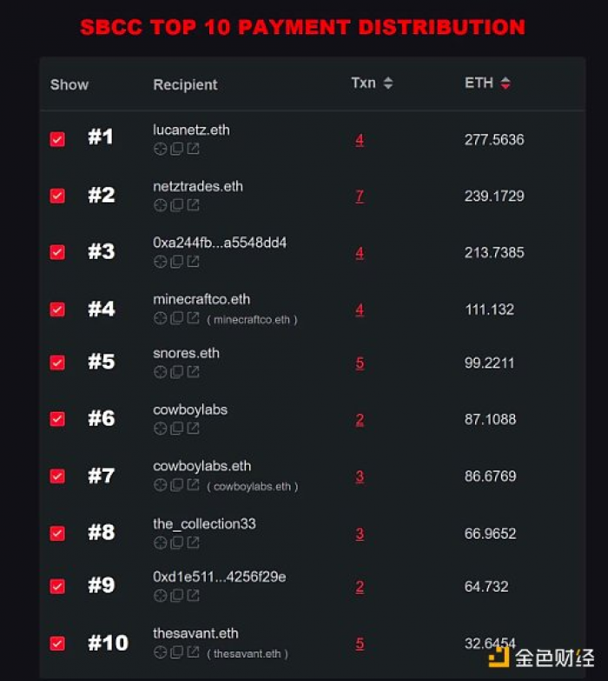Open the 4 transactions link for lucanetz.eth
The height and width of the screenshot is (681, 608).
tap(360, 140)
